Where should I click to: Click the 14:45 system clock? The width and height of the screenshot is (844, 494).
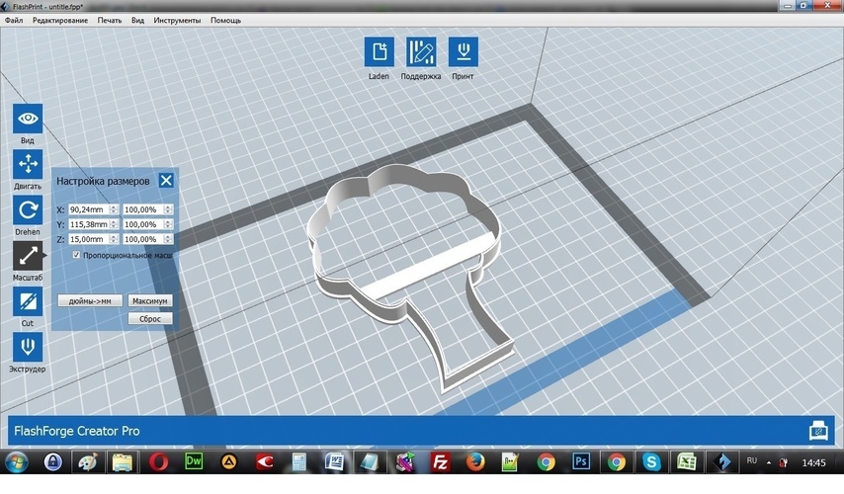[813, 462]
